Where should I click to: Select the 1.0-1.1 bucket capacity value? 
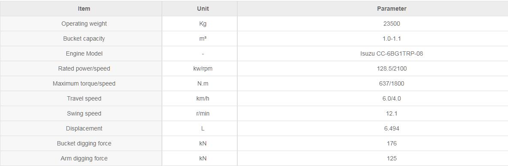(391, 39)
